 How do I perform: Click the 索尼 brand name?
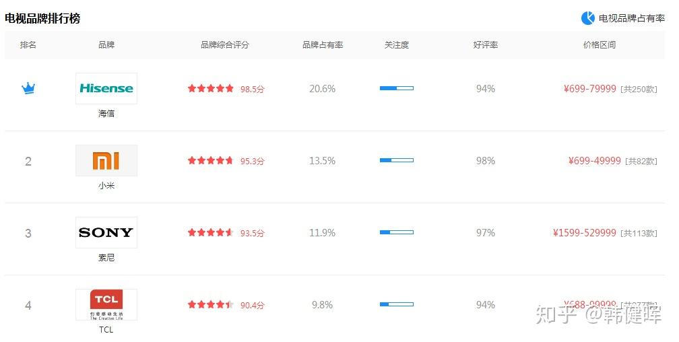(x=106, y=257)
